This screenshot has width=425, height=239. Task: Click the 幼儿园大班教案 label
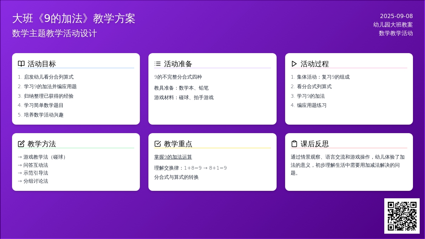[x=393, y=24]
